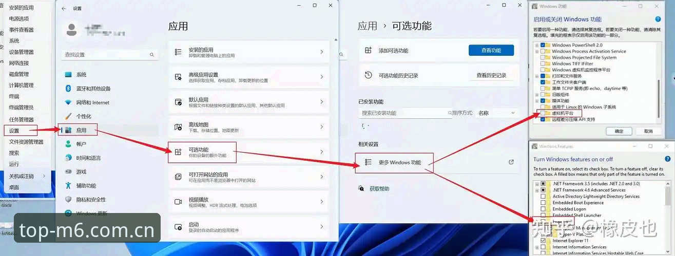Click the 高级应用设置 icon
This screenshot has width=675, height=256.
(178, 77)
